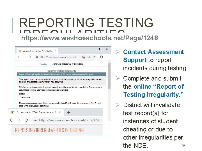
Task: Close the Assessment / Test Security tab
Action: pos(60,112)
